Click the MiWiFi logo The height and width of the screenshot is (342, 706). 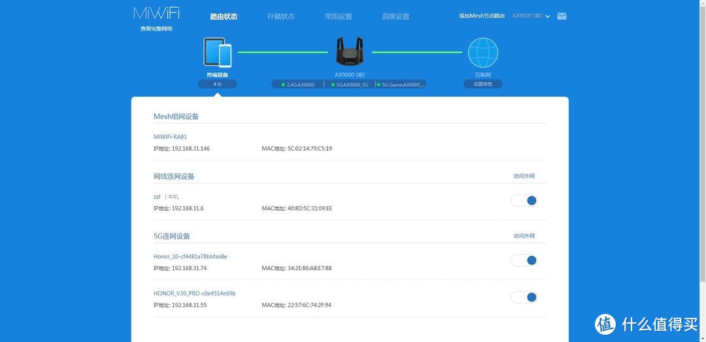pos(156,12)
